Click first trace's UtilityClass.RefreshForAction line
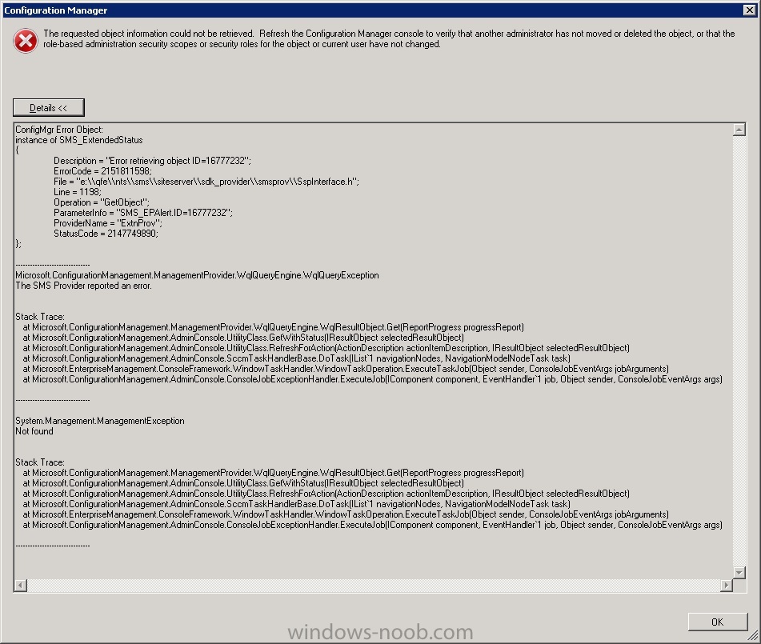 (326, 349)
